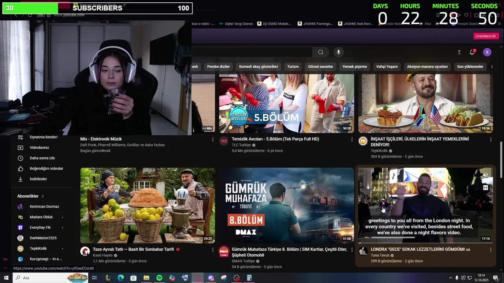Open options for LONDRA GECE video
This screenshot has height=283, width=504.
click(491, 250)
